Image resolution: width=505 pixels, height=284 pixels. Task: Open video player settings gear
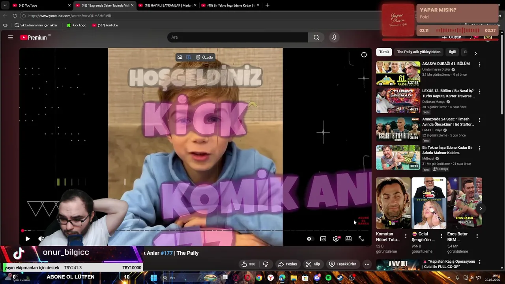point(336,239)
